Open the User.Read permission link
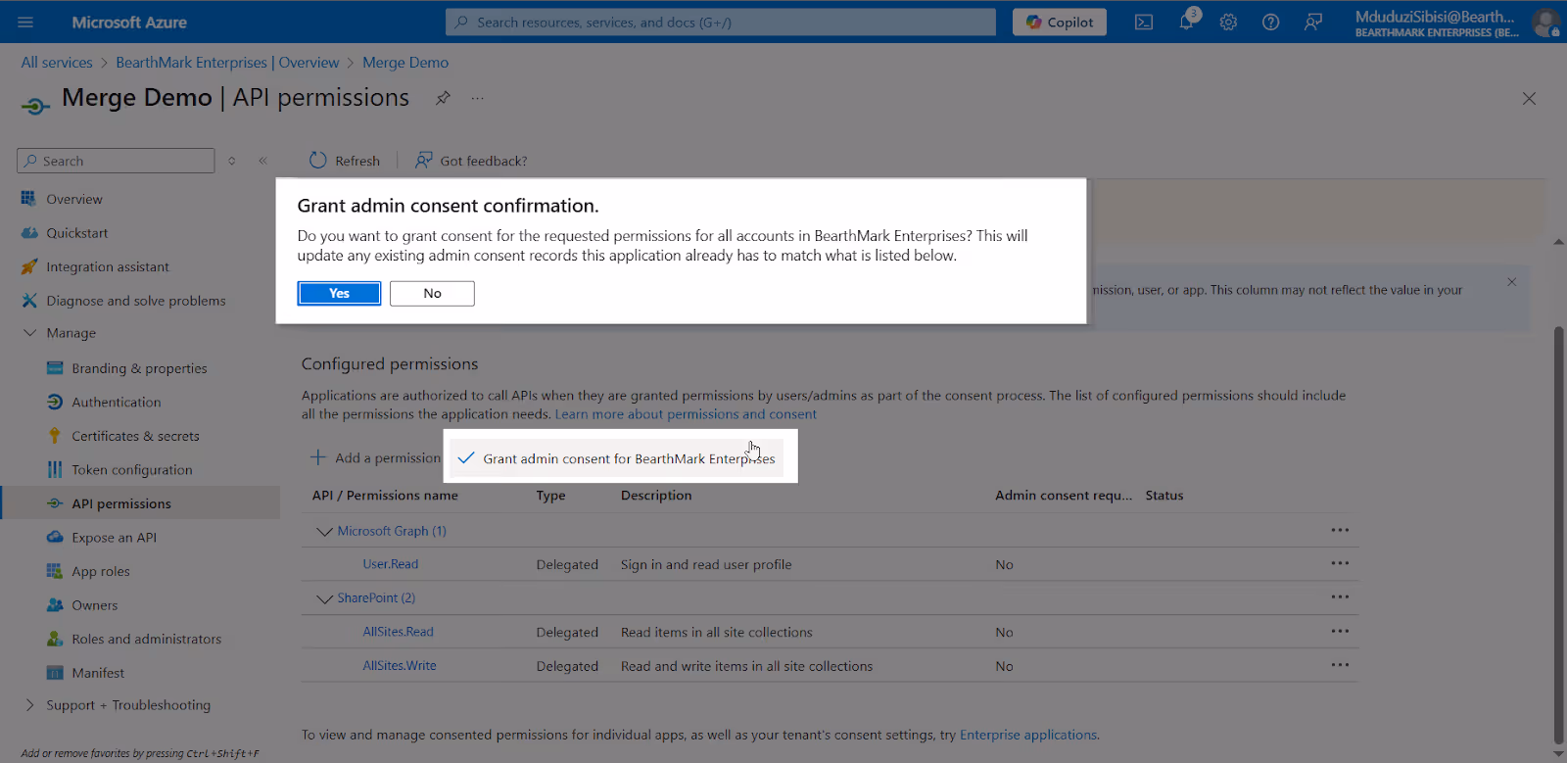 [391, 564]
